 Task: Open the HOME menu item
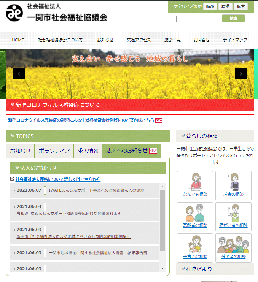(18, 40)
